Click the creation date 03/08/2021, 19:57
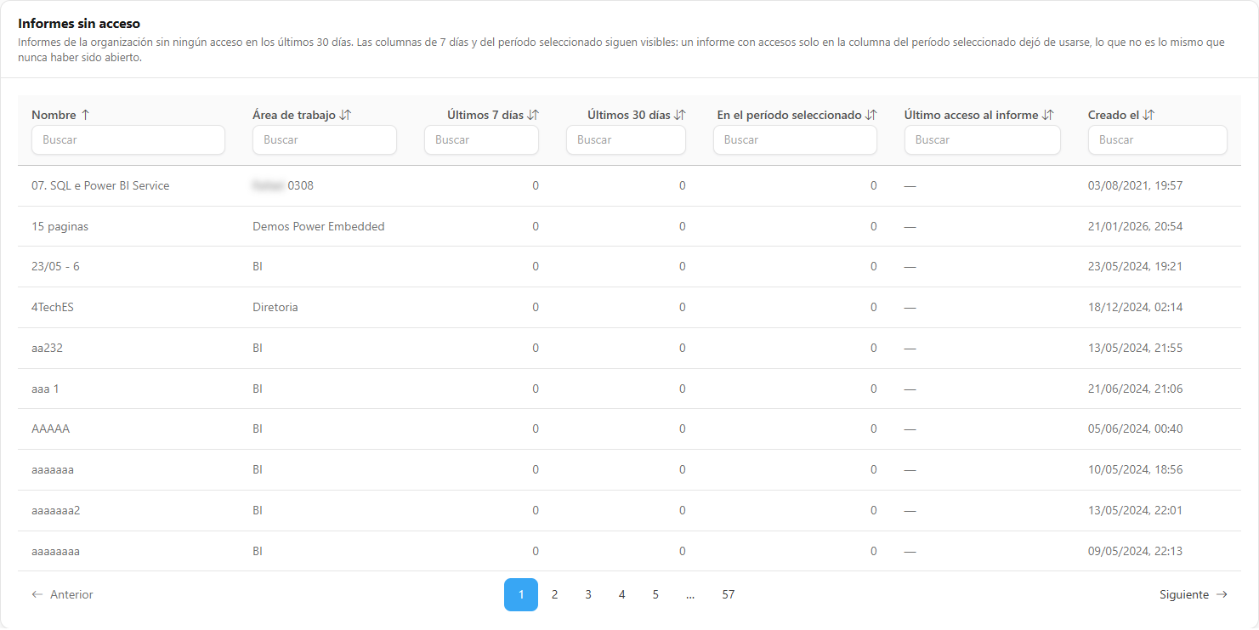The width and height of the screenshot is (1259, 630). 1136,186
